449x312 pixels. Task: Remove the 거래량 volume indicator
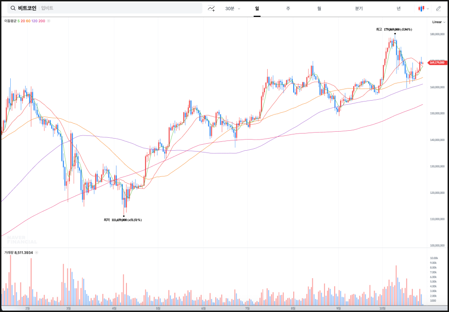click(36, 253)
